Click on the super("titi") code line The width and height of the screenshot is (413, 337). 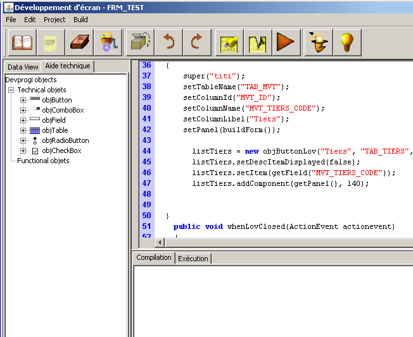pyautogui.click(x=214, y=77)
